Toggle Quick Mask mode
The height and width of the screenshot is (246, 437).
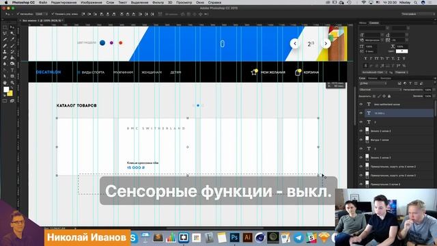(x=5, y=100)
